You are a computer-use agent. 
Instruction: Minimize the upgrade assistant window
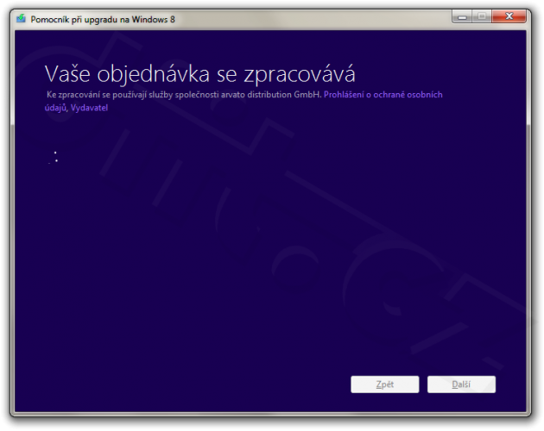[x=462, y=16]
